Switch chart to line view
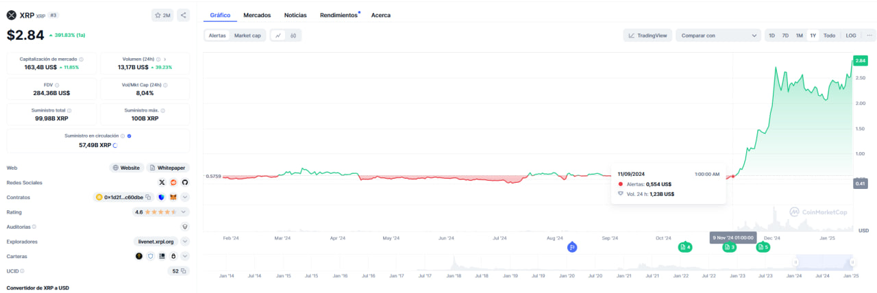The image size is (877, 293). tap(278, 36)
